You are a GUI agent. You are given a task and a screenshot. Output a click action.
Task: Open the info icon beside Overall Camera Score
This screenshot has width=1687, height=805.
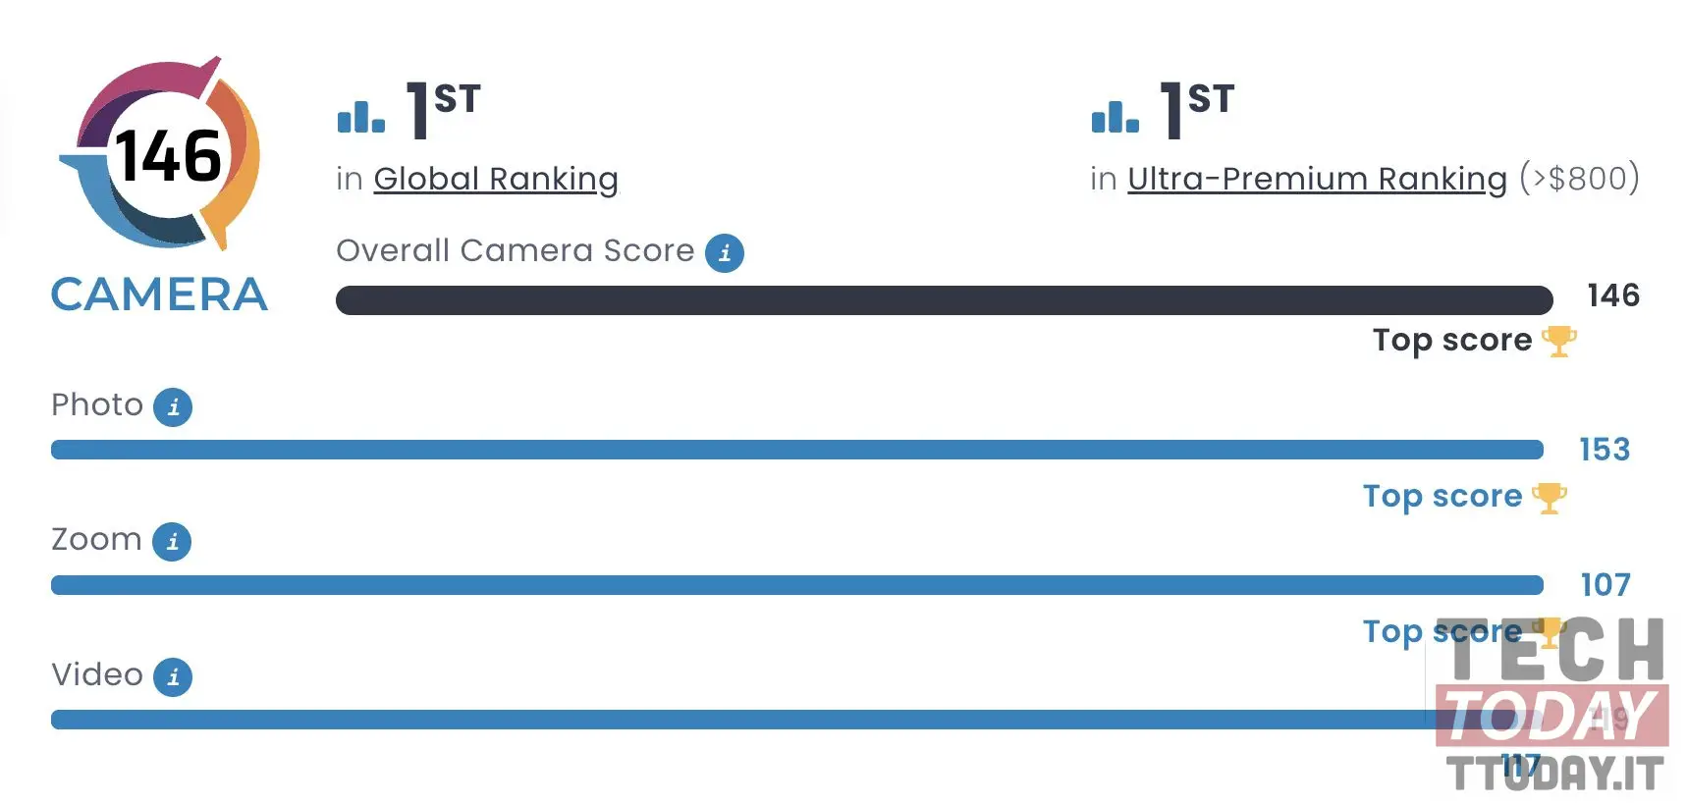point(725,253)
